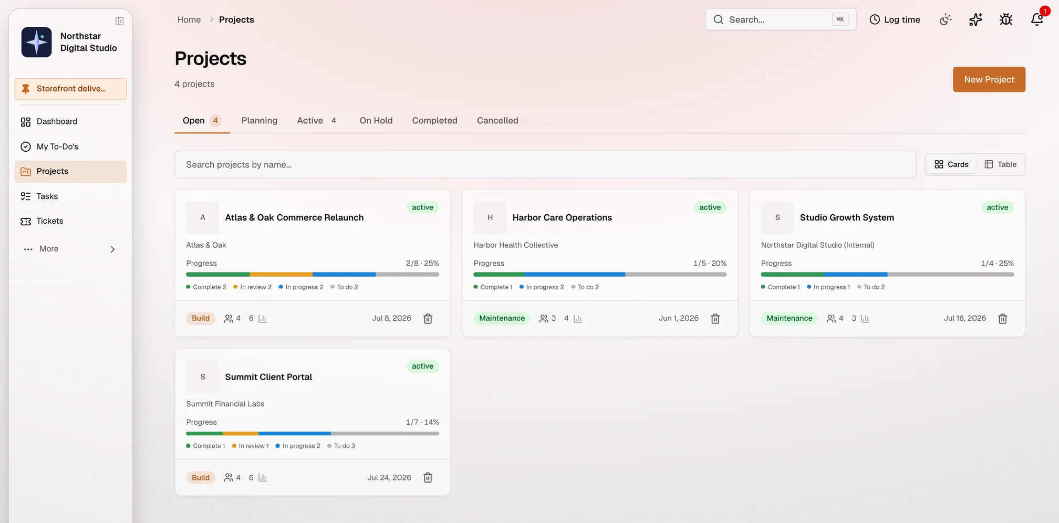Image resolution: width=1059 pixels, height=523 pixels.
Task: Click the Harbor Care avatar H
Action: (x=490, y=217)
